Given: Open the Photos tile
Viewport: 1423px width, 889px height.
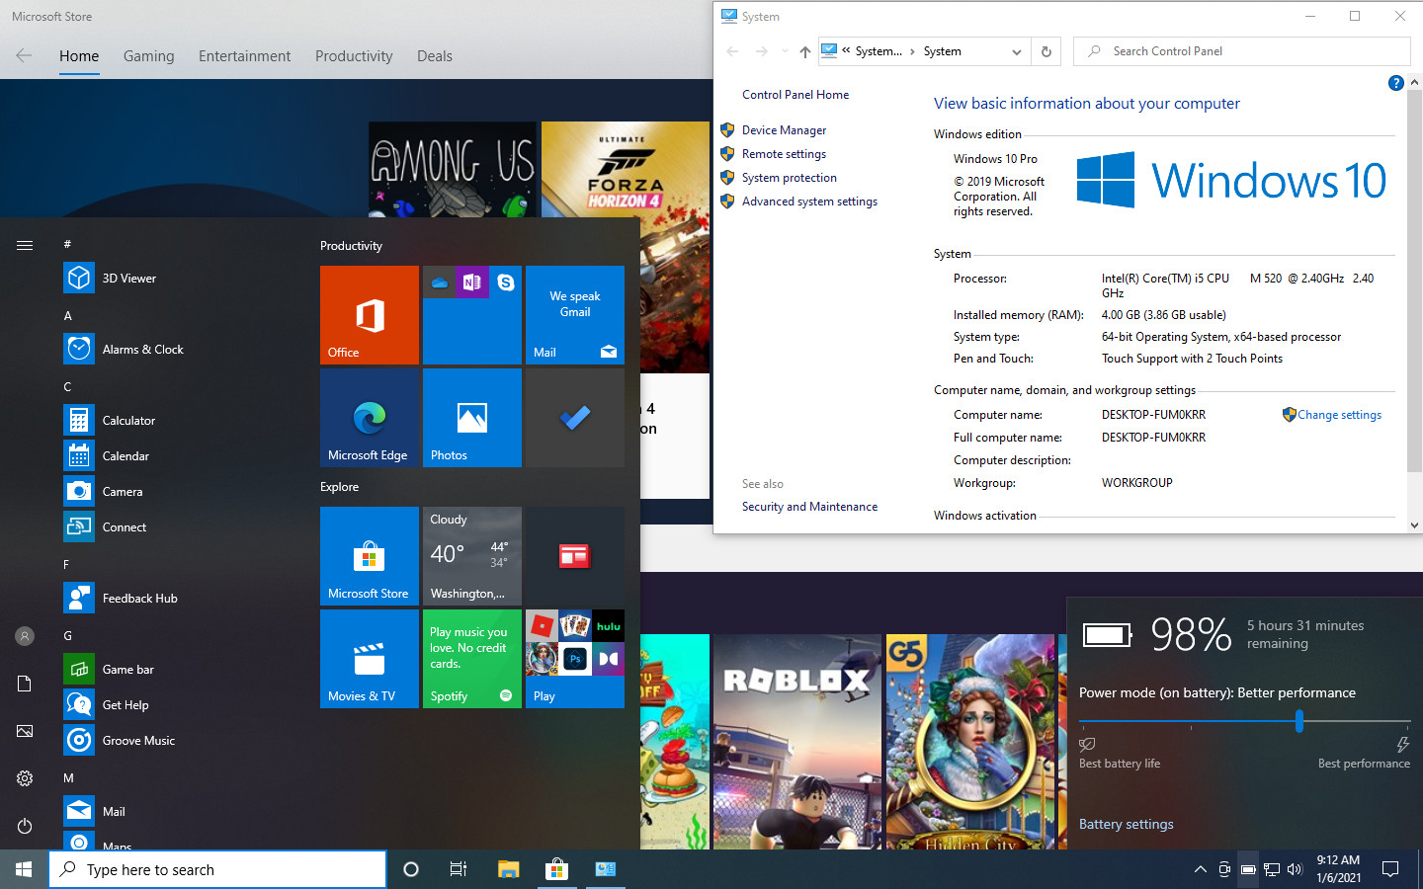Looking at the screenshot, I should 472,418.
